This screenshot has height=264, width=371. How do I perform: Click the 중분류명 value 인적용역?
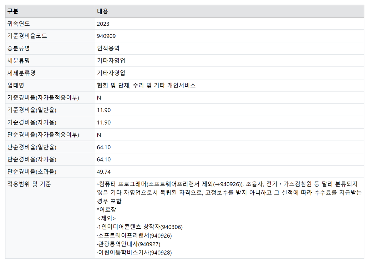(x=108, y=48)
